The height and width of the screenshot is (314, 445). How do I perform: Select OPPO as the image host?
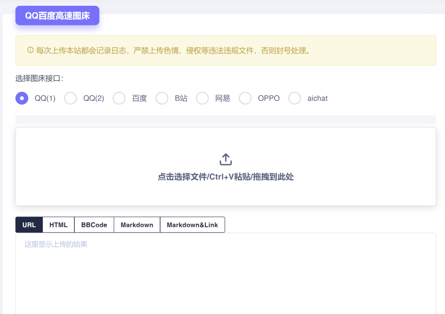pyautogui.click(x=245, y=98)
